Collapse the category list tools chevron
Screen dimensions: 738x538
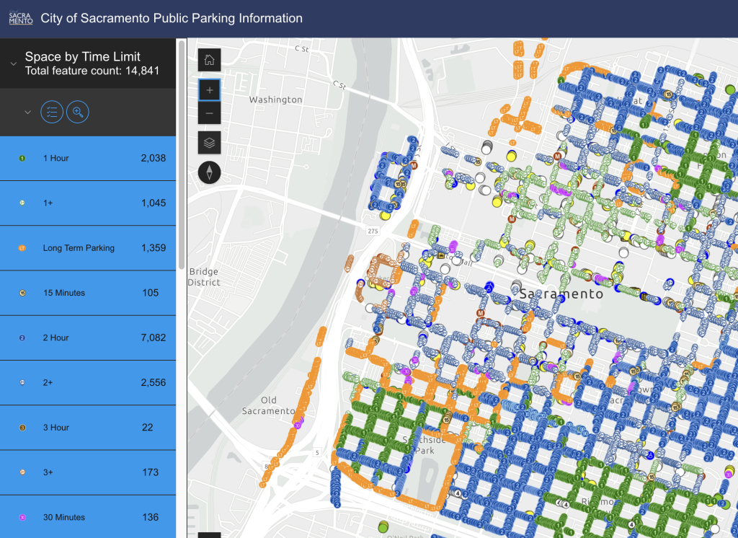point(27,112)
